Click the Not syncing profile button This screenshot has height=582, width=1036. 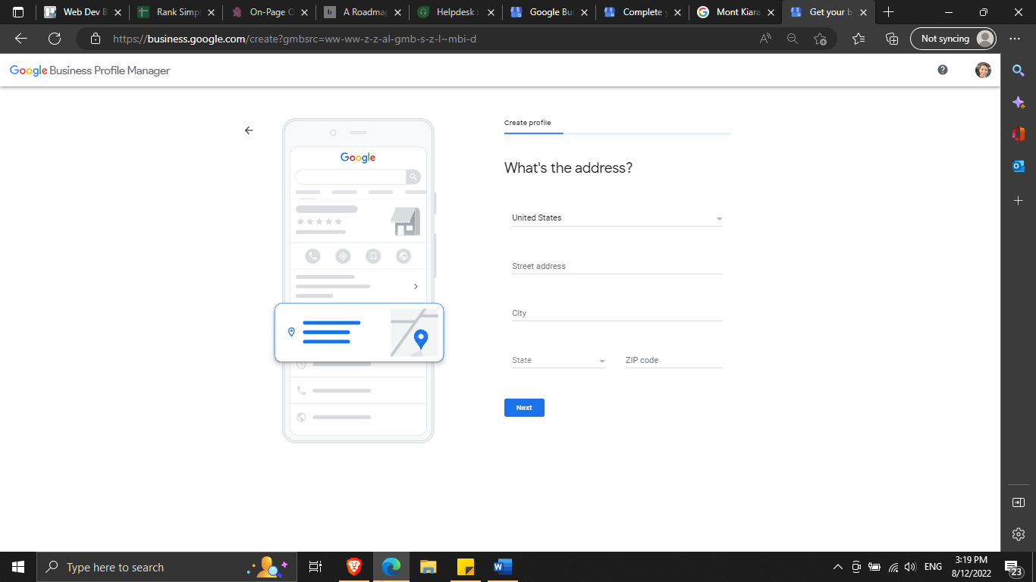point(952,39)
